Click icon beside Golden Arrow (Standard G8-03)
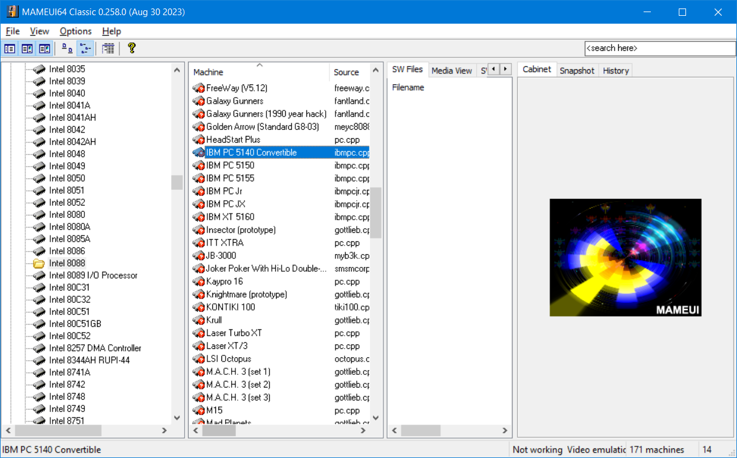737x458 pixels. point(198,127)
